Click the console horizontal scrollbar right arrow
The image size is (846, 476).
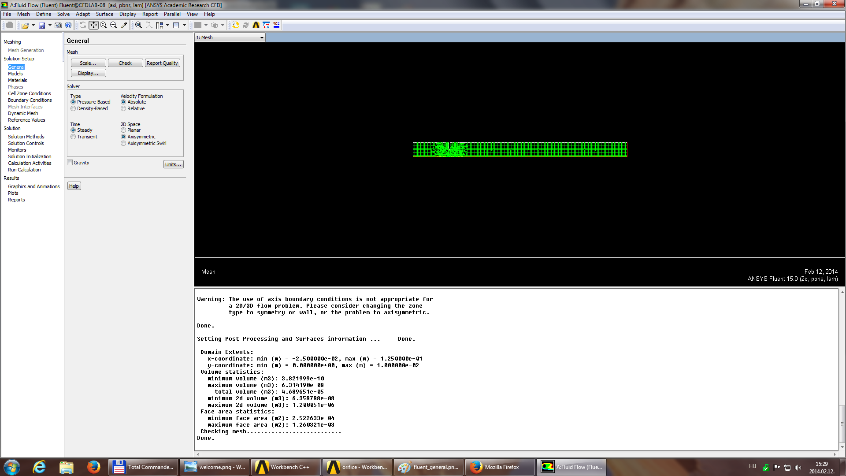[x=835, y=454]
